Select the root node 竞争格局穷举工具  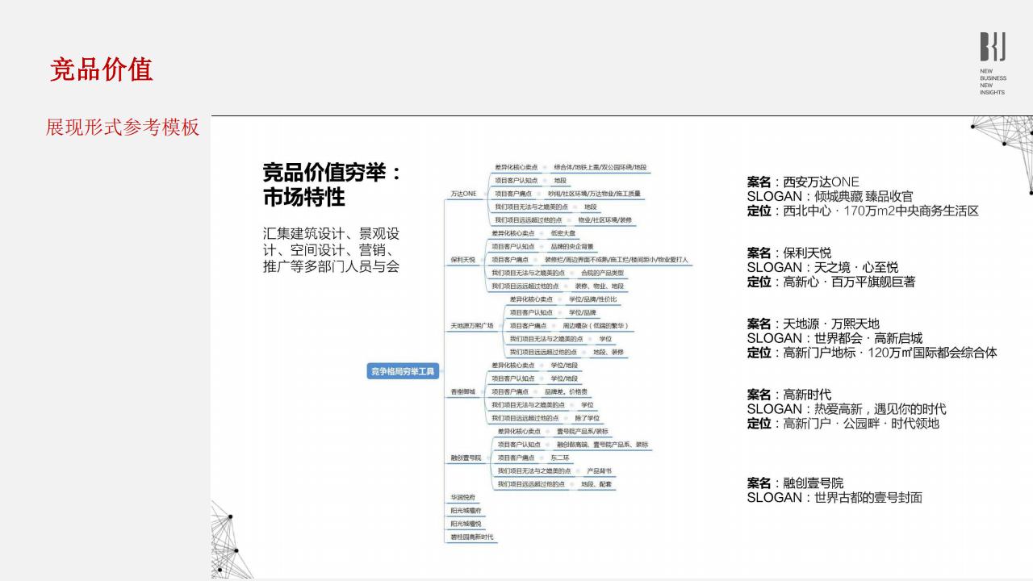403,372
